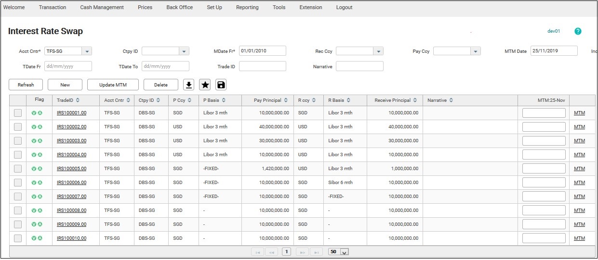Open the Cash Management menu
The width and height of the screenshot is (598, 260).
pos(102,7)
